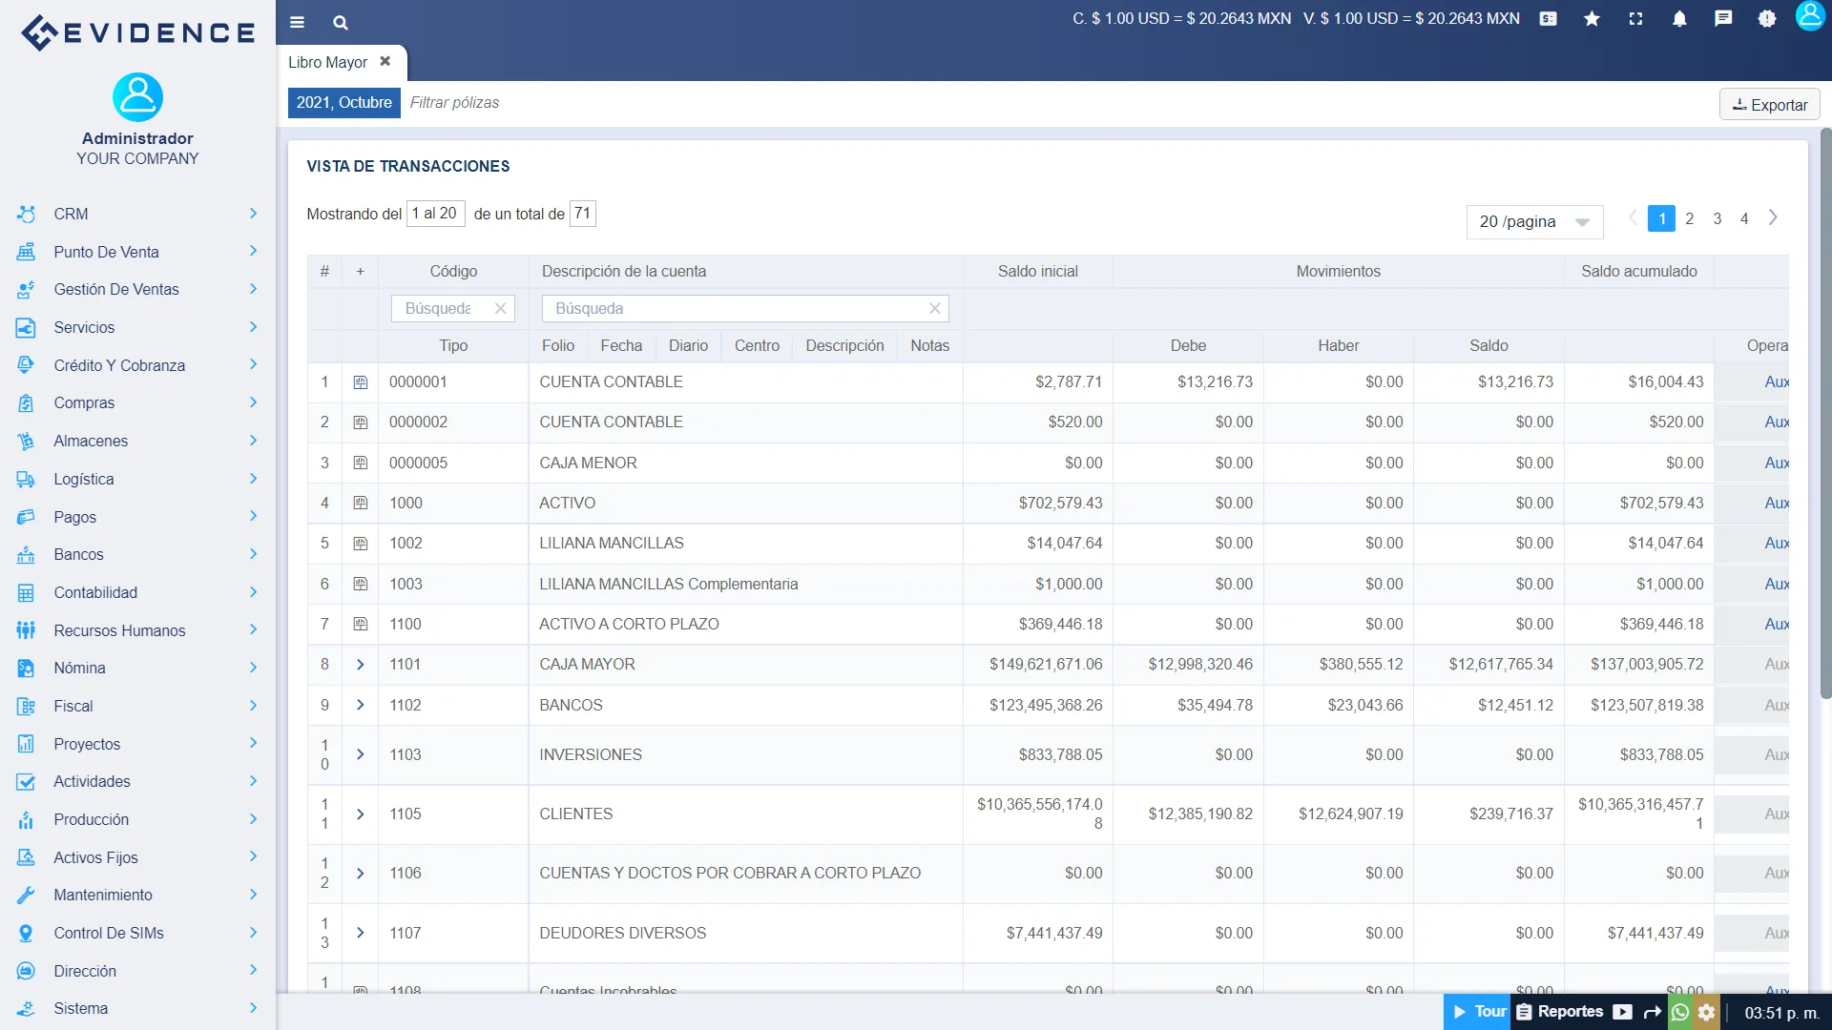Open Punto De Venta menu
This screenshot has height=1030, width=1832.
(x=137, y=252)
